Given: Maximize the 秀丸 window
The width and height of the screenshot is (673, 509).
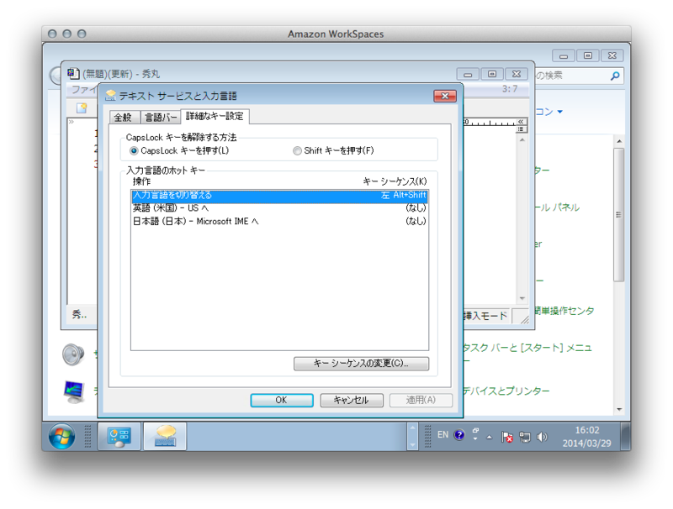Looking at the screenshot, I should coord(492,74).
